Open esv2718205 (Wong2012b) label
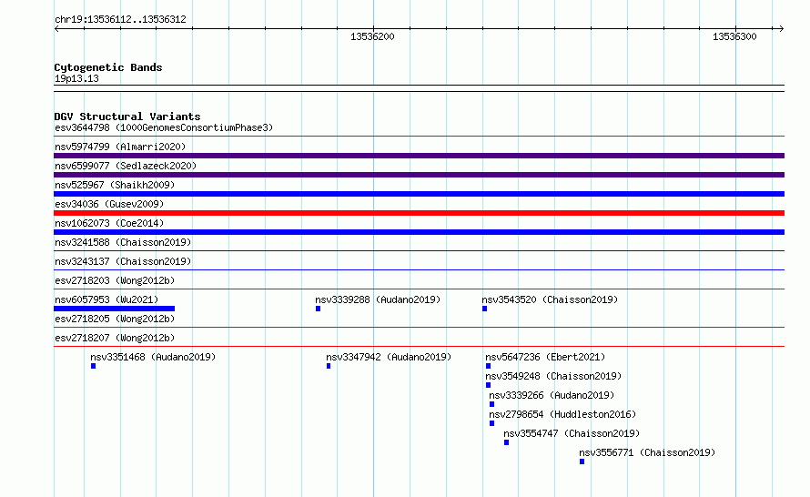This screenshot has width=810, height=497. point(115,319)
